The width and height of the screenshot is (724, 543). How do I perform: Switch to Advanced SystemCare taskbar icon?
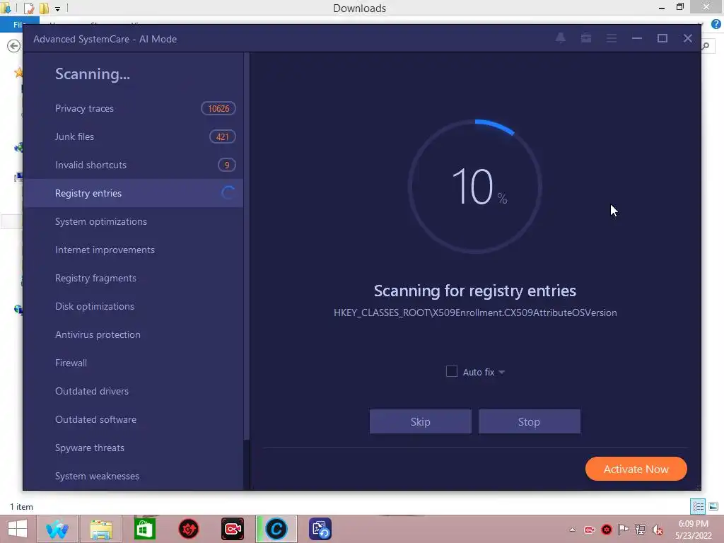pyautogui.click(x=276, y=529)
